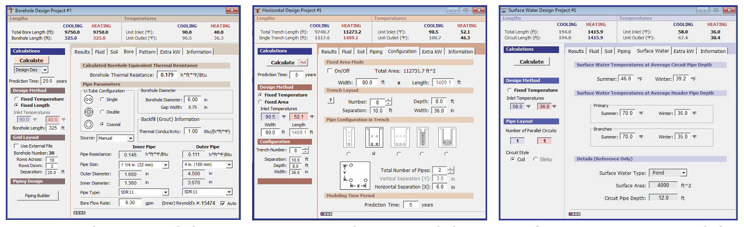
Task: Click the double U-tube configuration icon
Action: pyautogui.click(x=88, y=112)
